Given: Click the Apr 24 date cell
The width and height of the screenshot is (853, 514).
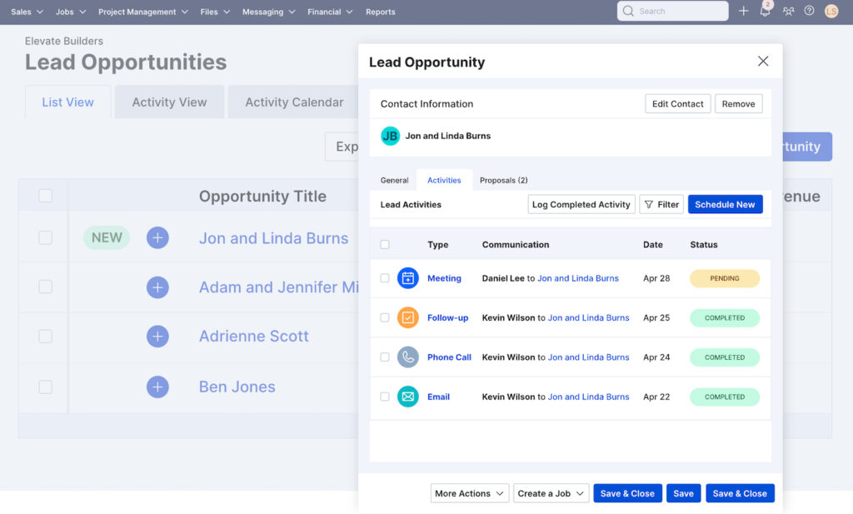Looking at the screenshot, I should [656, 357].
